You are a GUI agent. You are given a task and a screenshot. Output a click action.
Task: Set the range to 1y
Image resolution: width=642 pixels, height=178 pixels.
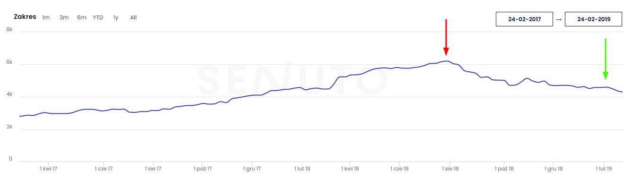click(115, 17)
